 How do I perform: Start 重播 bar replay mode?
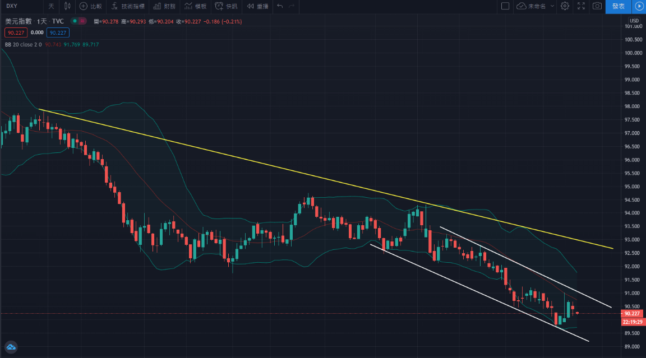[x=258, y=6]
